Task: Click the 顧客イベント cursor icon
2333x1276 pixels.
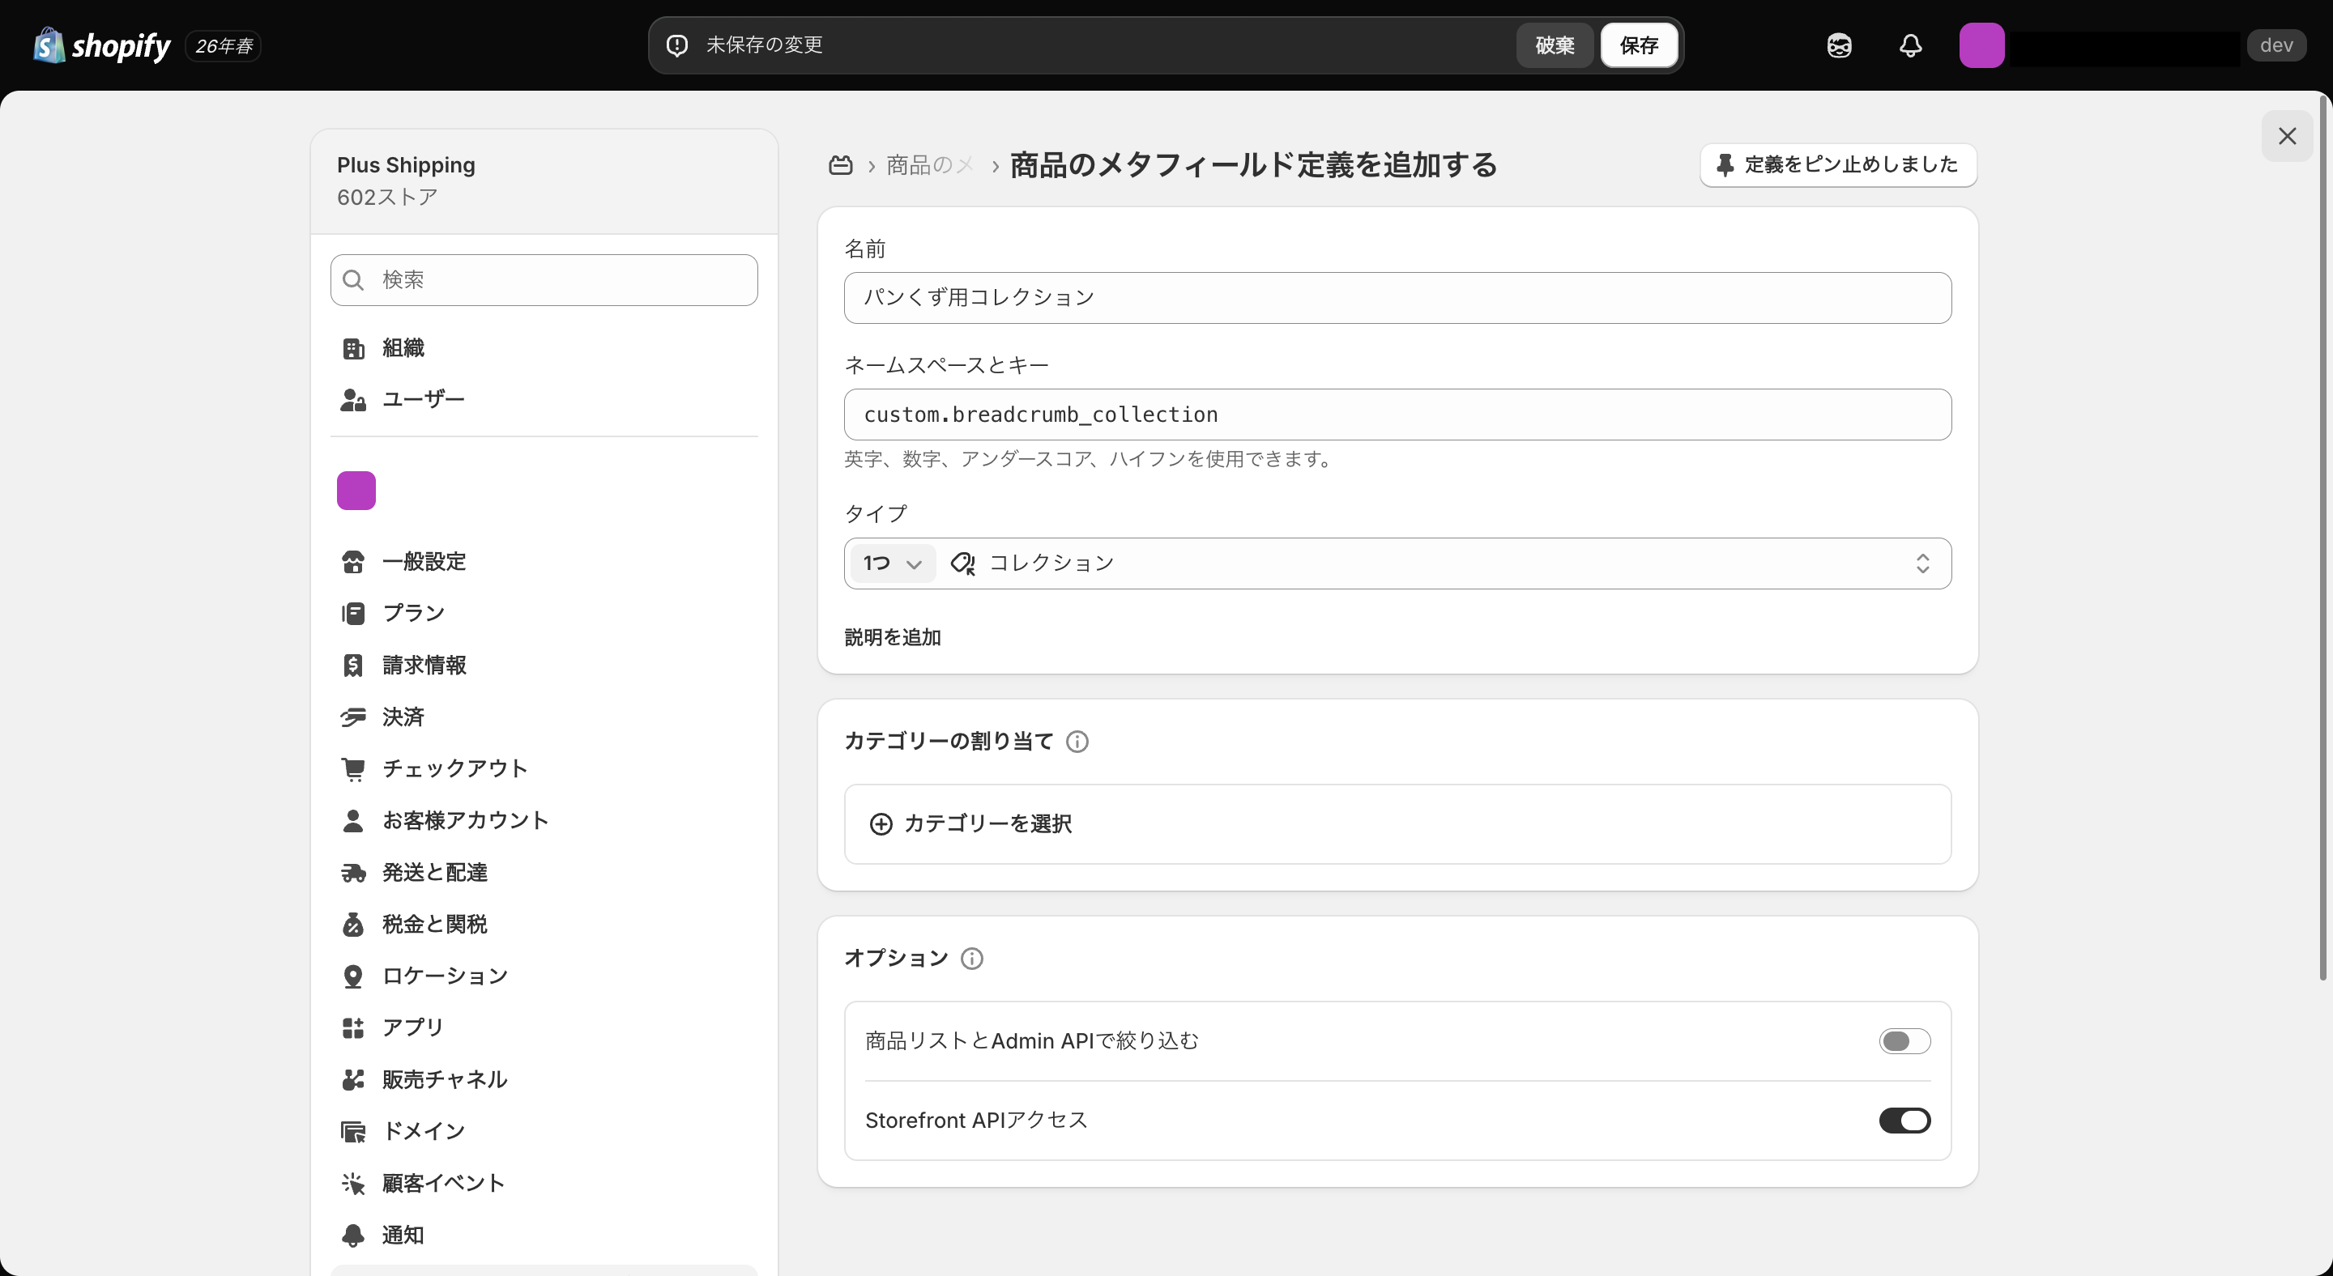Action: click(x=353, y=1184)
